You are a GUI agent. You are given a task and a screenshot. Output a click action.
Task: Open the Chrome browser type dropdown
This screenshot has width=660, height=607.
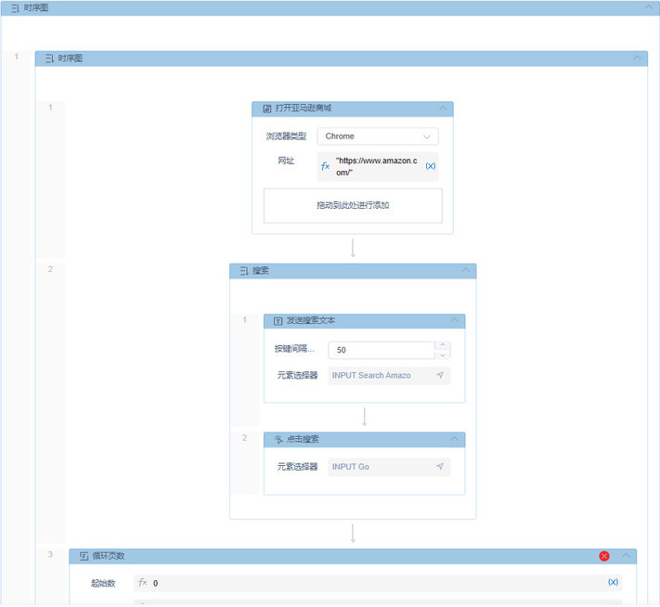pos(378,136)
